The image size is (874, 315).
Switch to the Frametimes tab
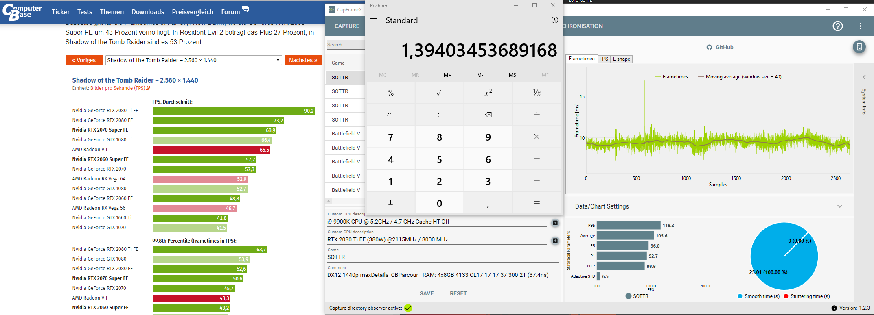coord(581,59)
